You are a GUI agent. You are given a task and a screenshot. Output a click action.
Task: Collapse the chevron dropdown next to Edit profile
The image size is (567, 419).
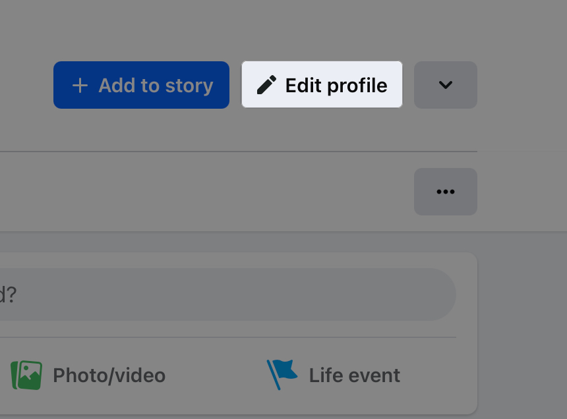(445, 85)
